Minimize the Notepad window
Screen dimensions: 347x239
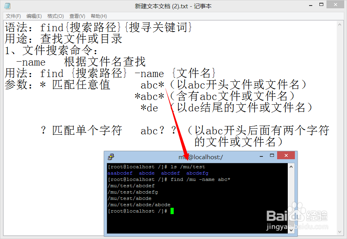(x=311, y=5)
